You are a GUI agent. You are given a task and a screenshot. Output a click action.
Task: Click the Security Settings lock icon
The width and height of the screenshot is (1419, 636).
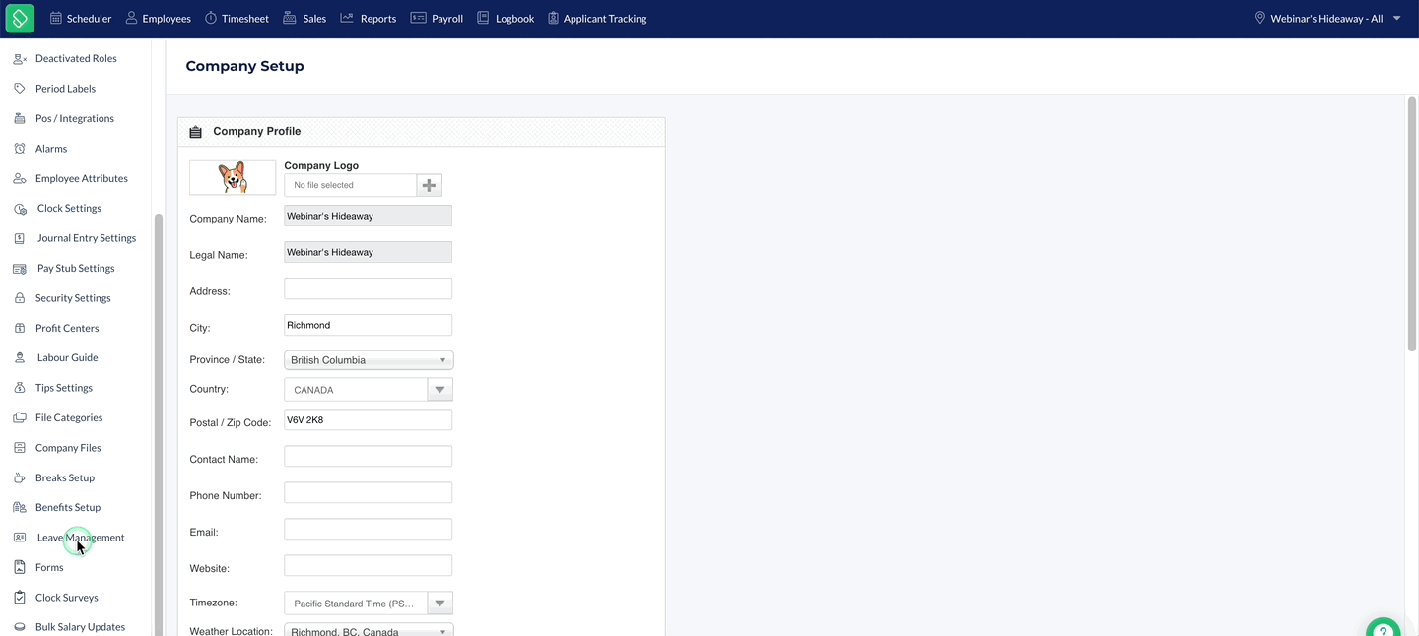point(20,298)
